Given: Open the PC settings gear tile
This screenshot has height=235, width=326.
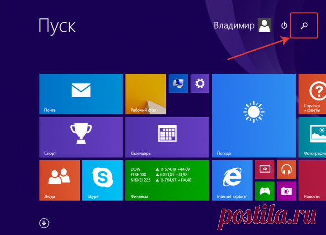Looking at the screenshot, I should [200, 83].
